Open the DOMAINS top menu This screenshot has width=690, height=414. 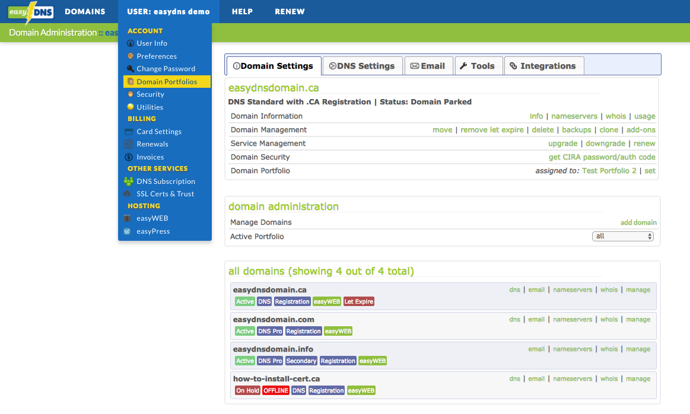[85, 11]
